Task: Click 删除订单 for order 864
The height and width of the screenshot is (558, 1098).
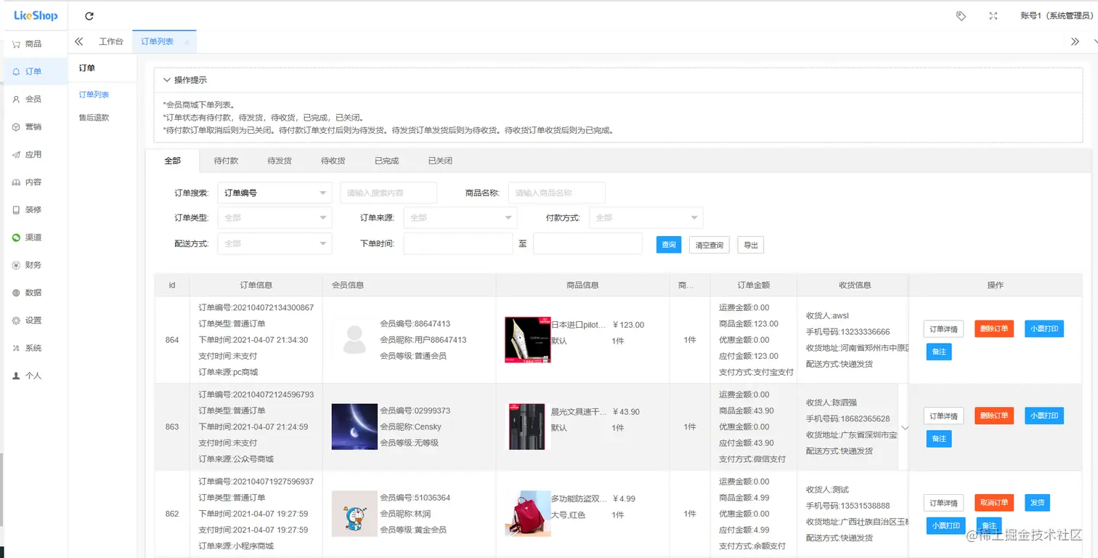Action: (994, 328)
